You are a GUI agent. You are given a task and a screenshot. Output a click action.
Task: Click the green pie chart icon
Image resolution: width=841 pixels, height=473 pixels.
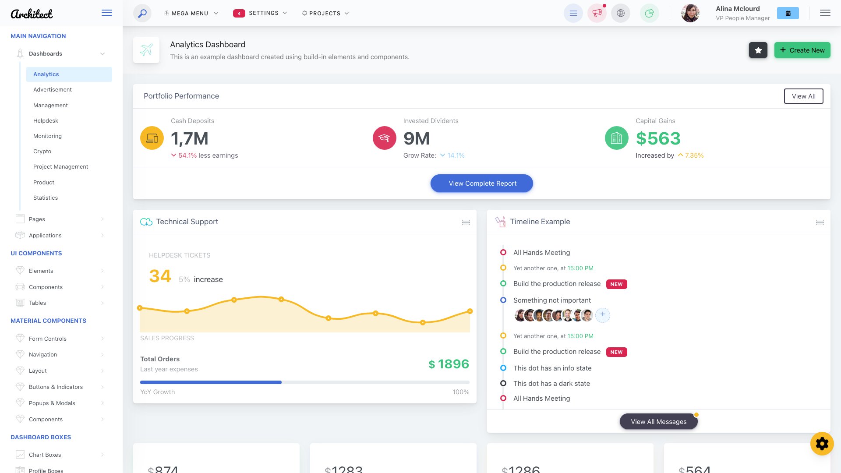(650, 13)
